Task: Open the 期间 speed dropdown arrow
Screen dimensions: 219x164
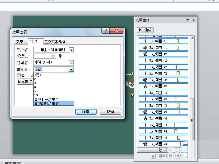Action: (71, 63)
